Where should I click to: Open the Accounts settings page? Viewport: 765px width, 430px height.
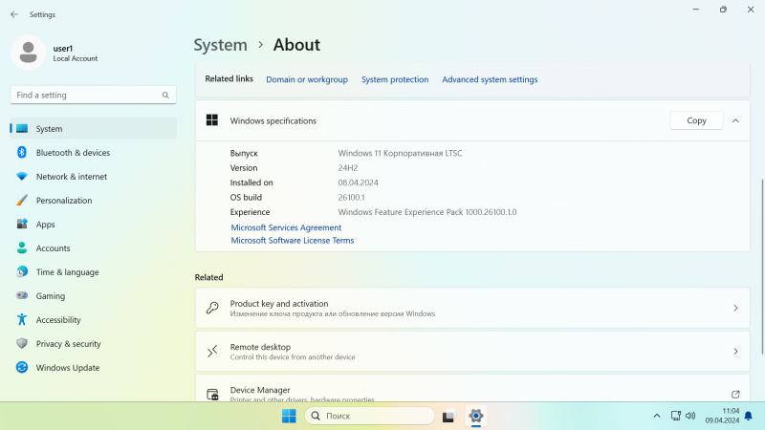(93, 248)
